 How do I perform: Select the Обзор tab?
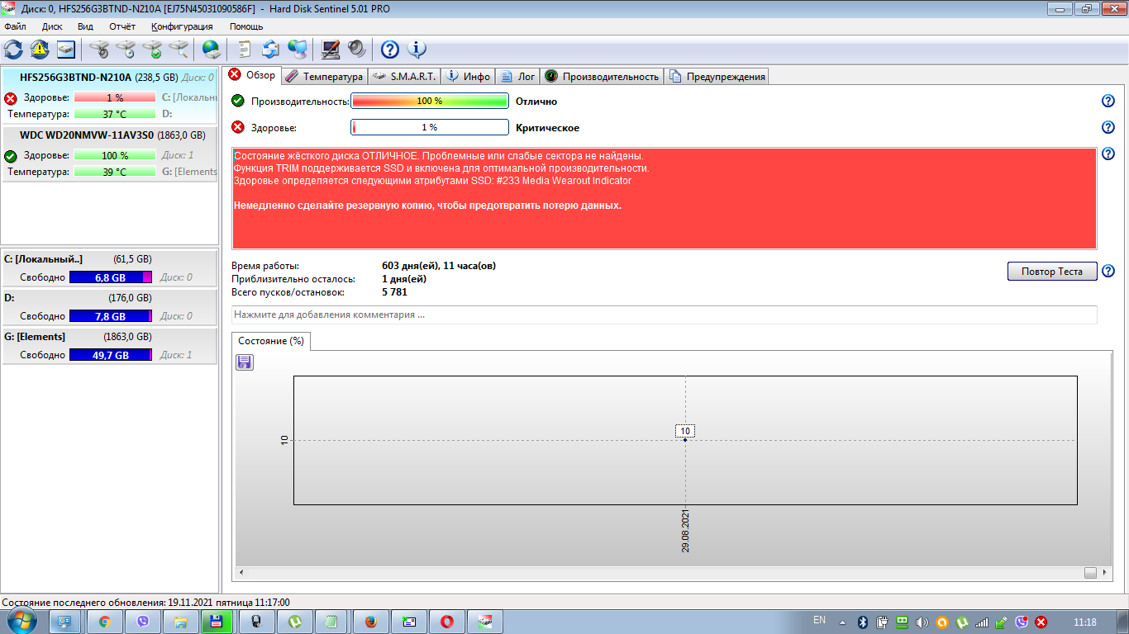tap(252, 75)
